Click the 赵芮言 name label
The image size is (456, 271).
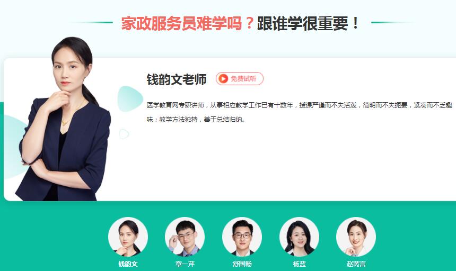point(356,264)
